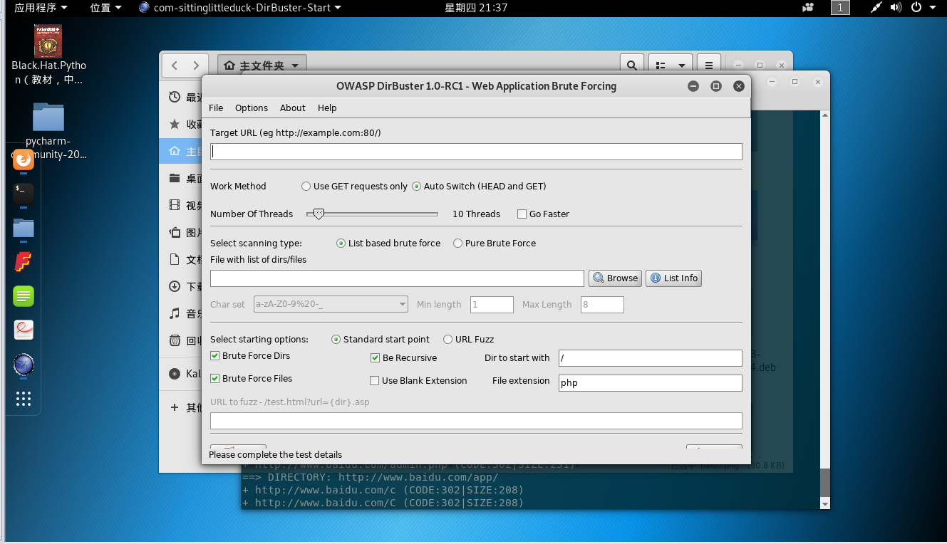Click the DirBuster globe icon in the dock

tap(24, 365)
